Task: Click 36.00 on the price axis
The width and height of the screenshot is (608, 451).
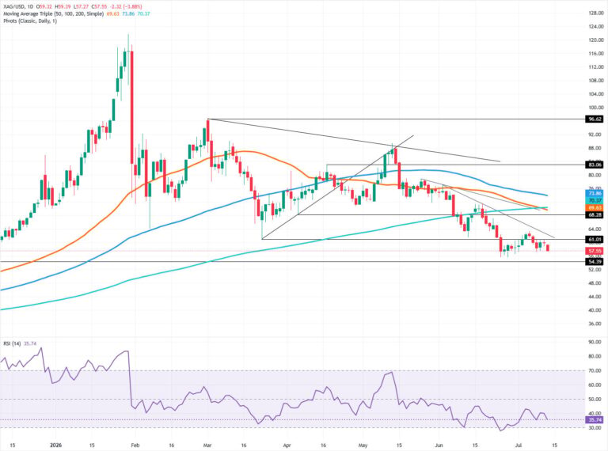Action: click(x=595, y=324)
